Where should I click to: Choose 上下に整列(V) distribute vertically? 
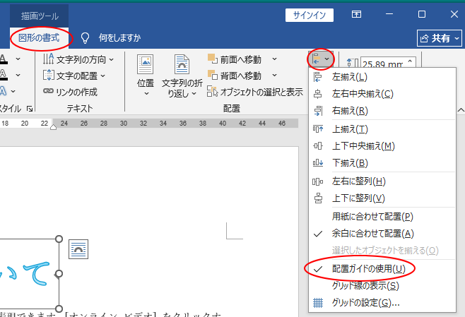point(382,198)
